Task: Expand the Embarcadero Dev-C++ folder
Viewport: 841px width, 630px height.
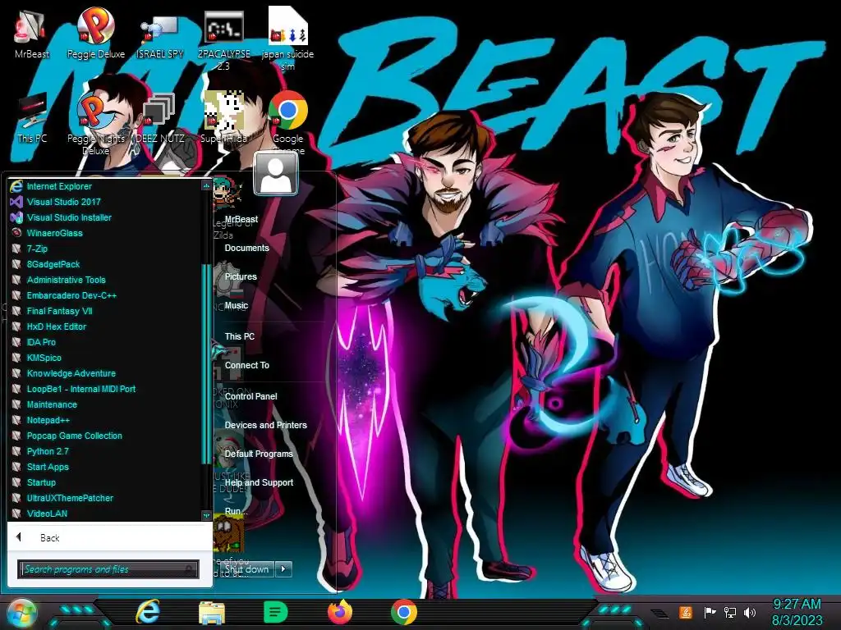Action: click(105, 295)
